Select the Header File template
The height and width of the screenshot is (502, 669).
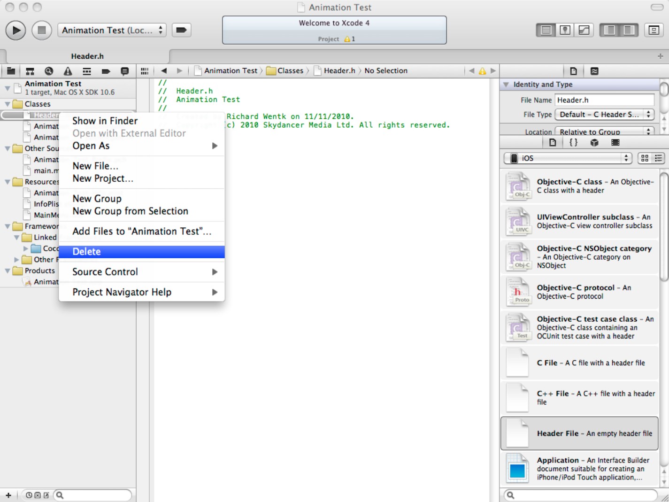[579, 433]
